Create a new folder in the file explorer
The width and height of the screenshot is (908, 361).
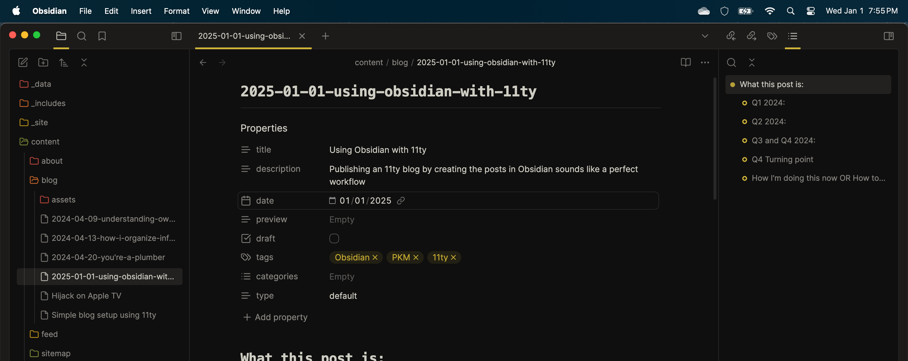point(43,62)
